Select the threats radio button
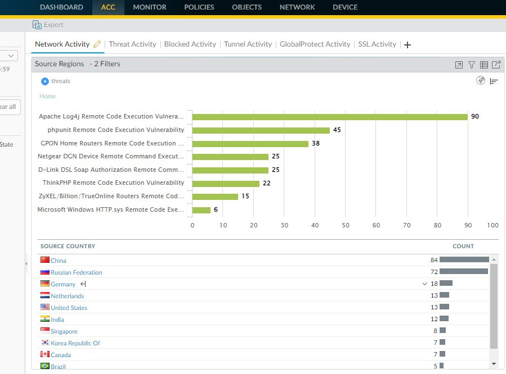506x374 pixels. [x=45, y=81]
